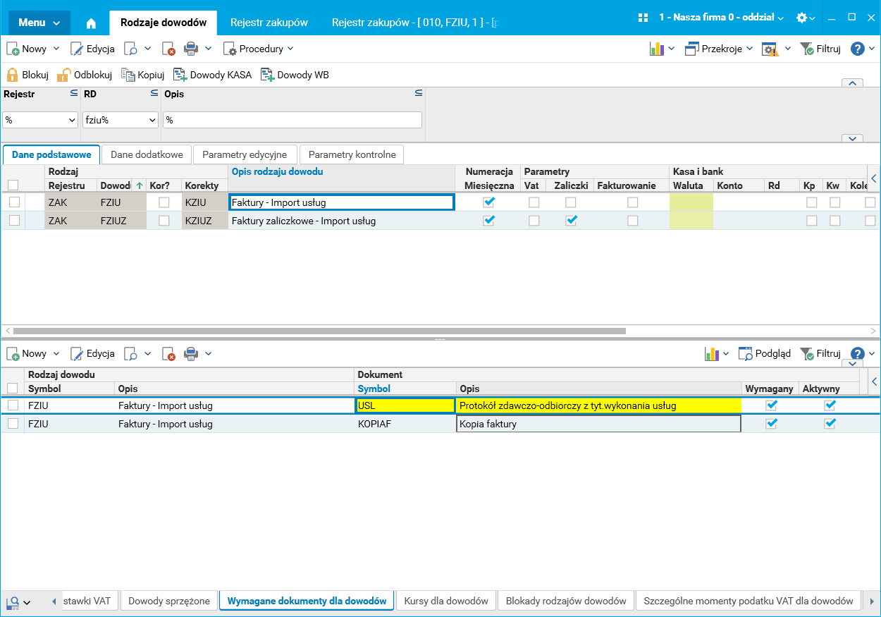Click the Przekroje windows icon
This screenshot has width=881, height=617.
click(x=692, y=49)
